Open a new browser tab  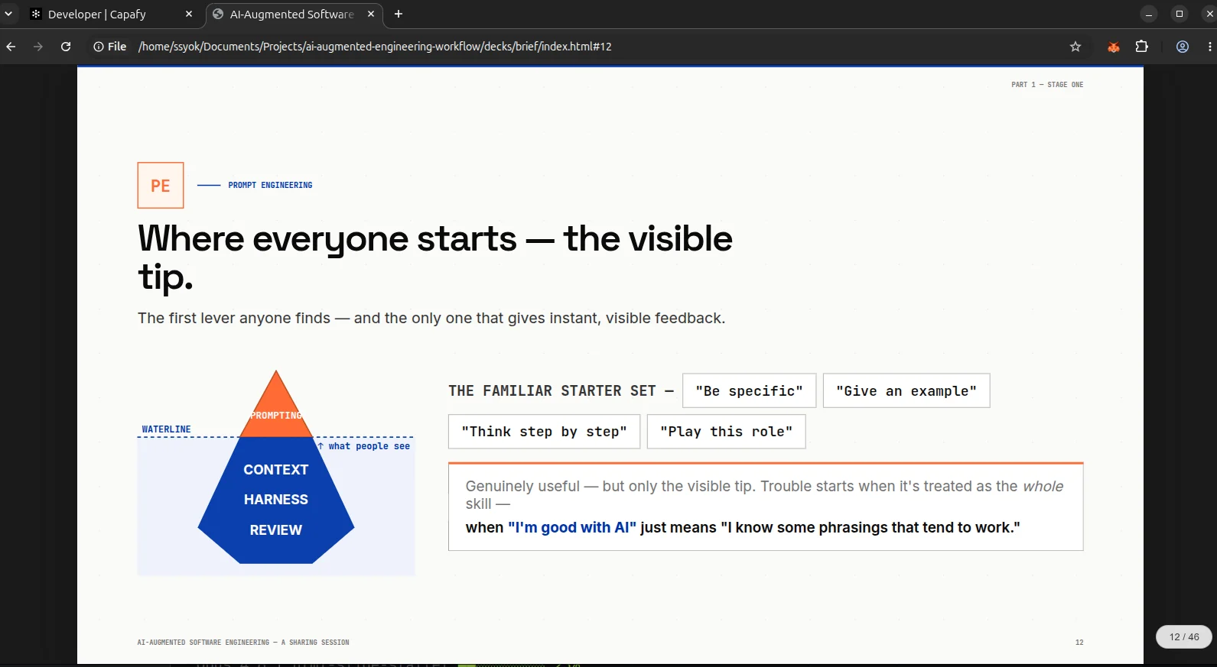point(399,14)
